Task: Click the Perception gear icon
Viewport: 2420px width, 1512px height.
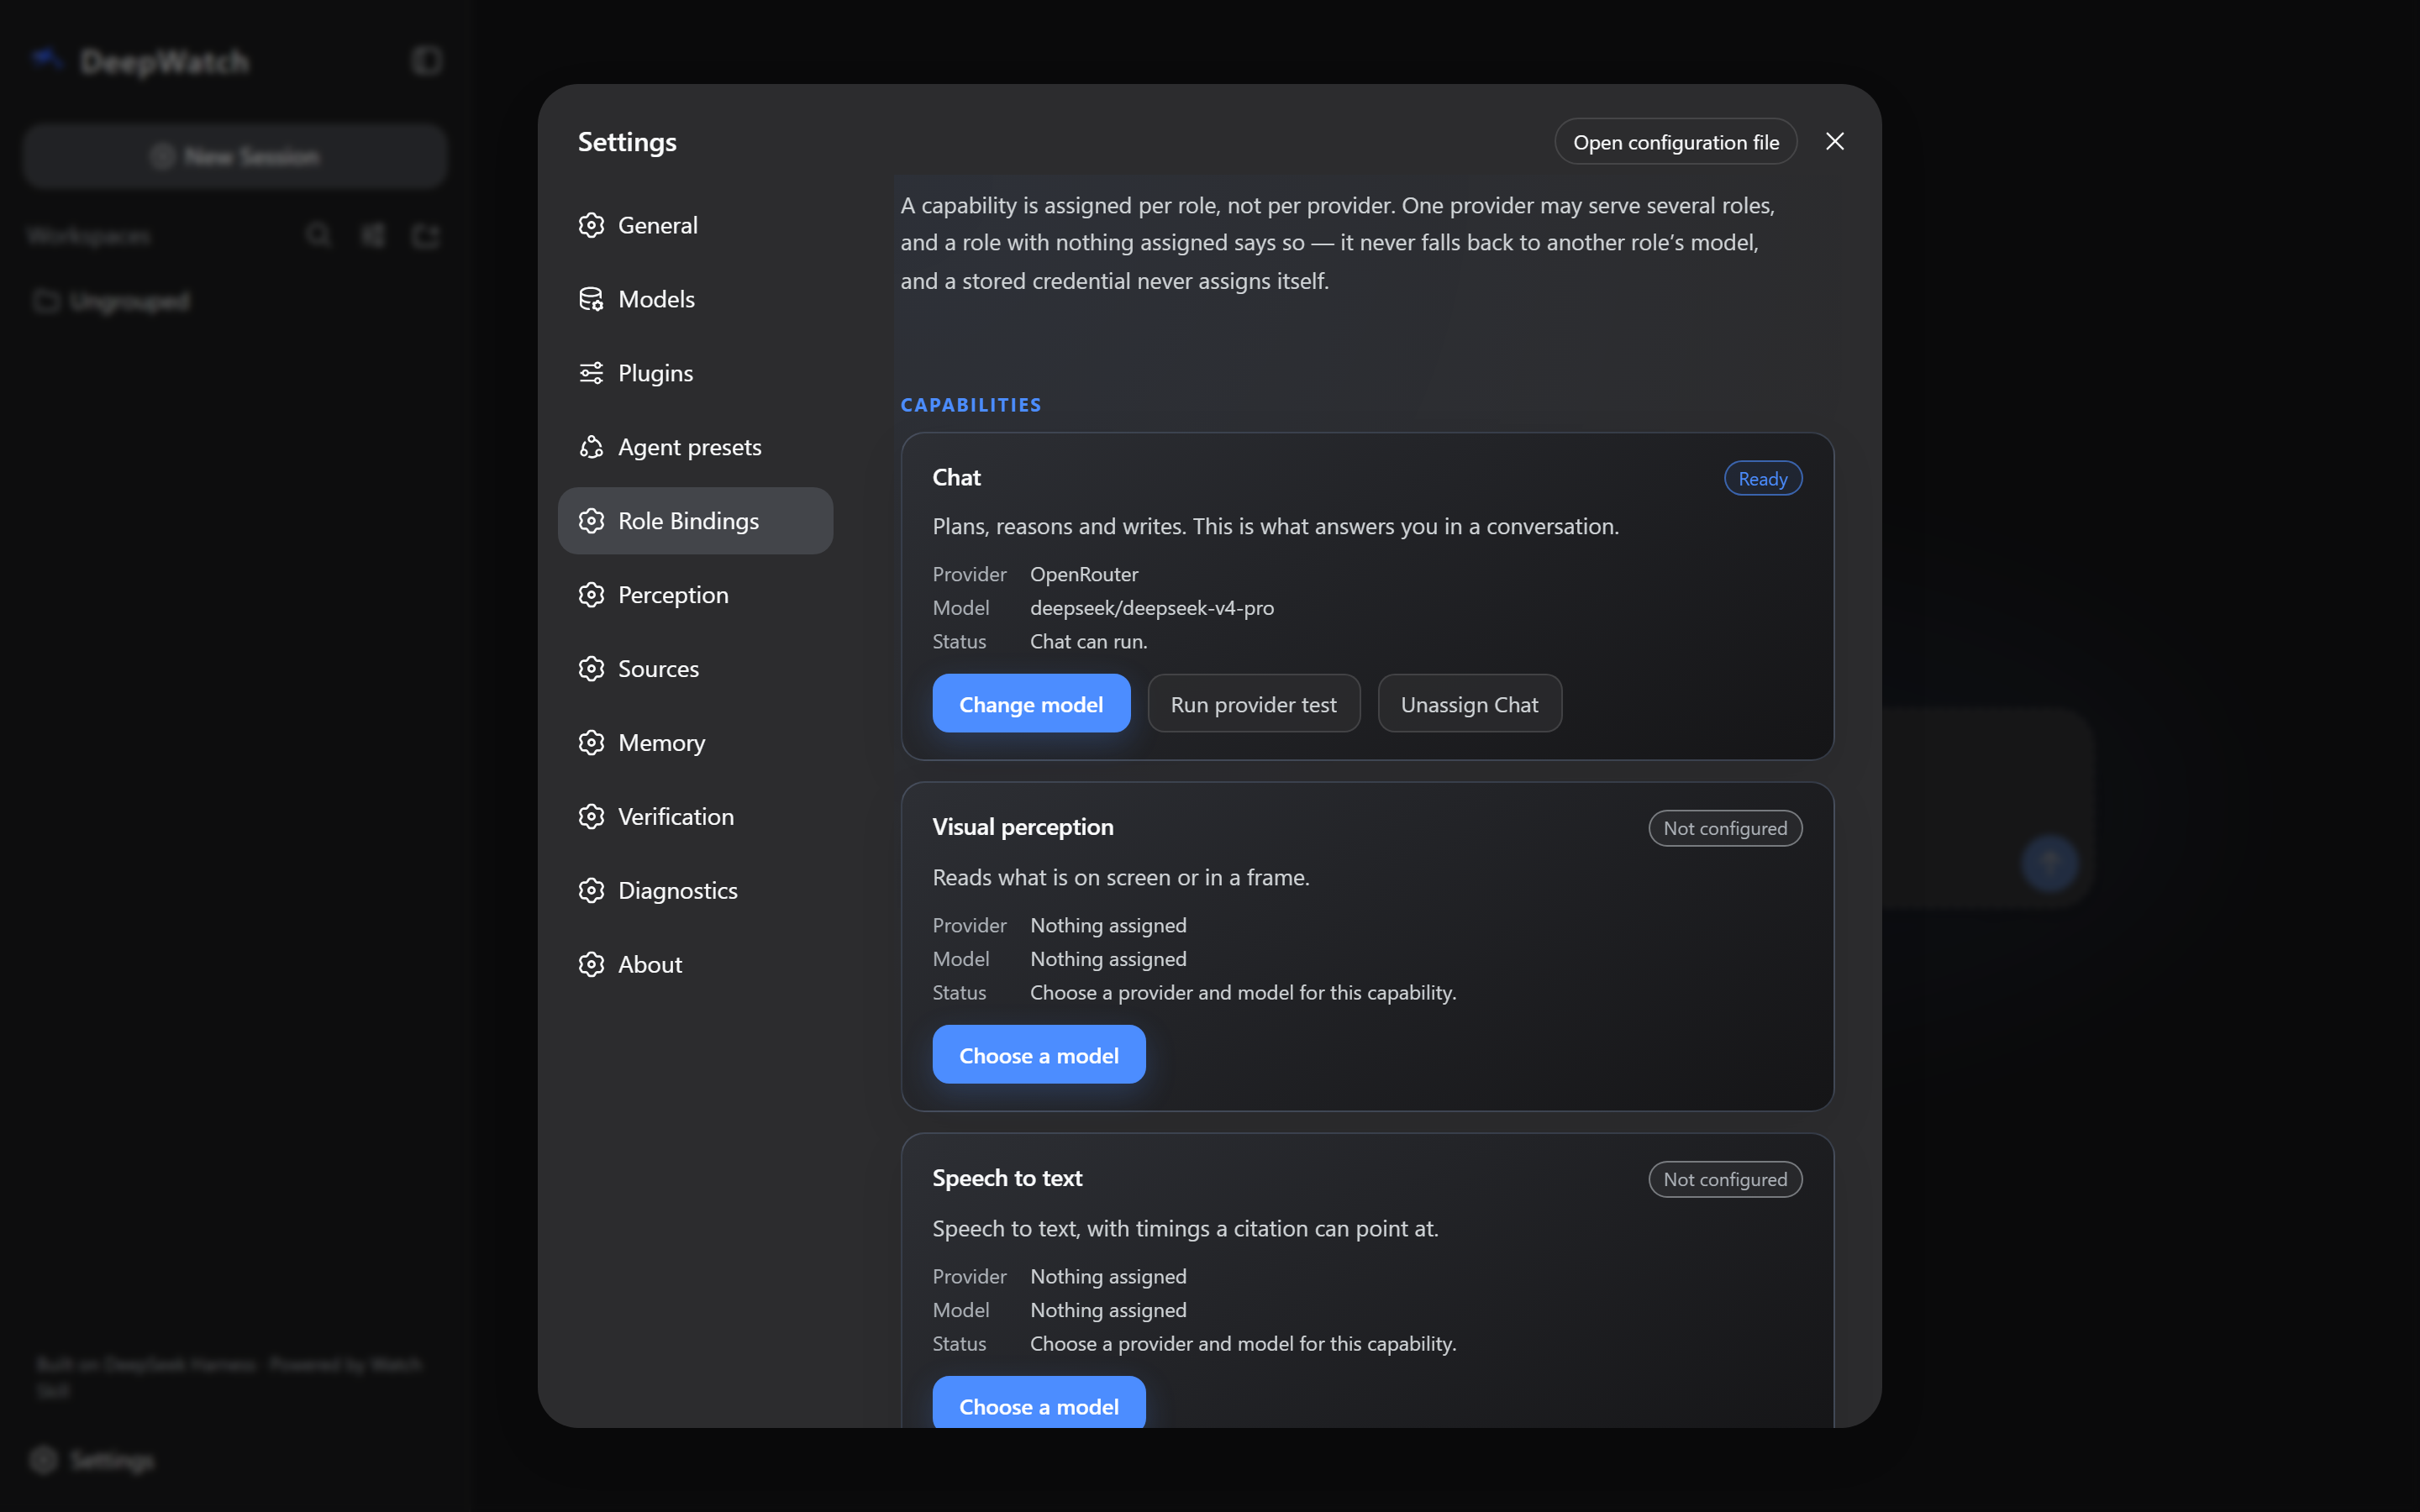Action: (591, 595)
